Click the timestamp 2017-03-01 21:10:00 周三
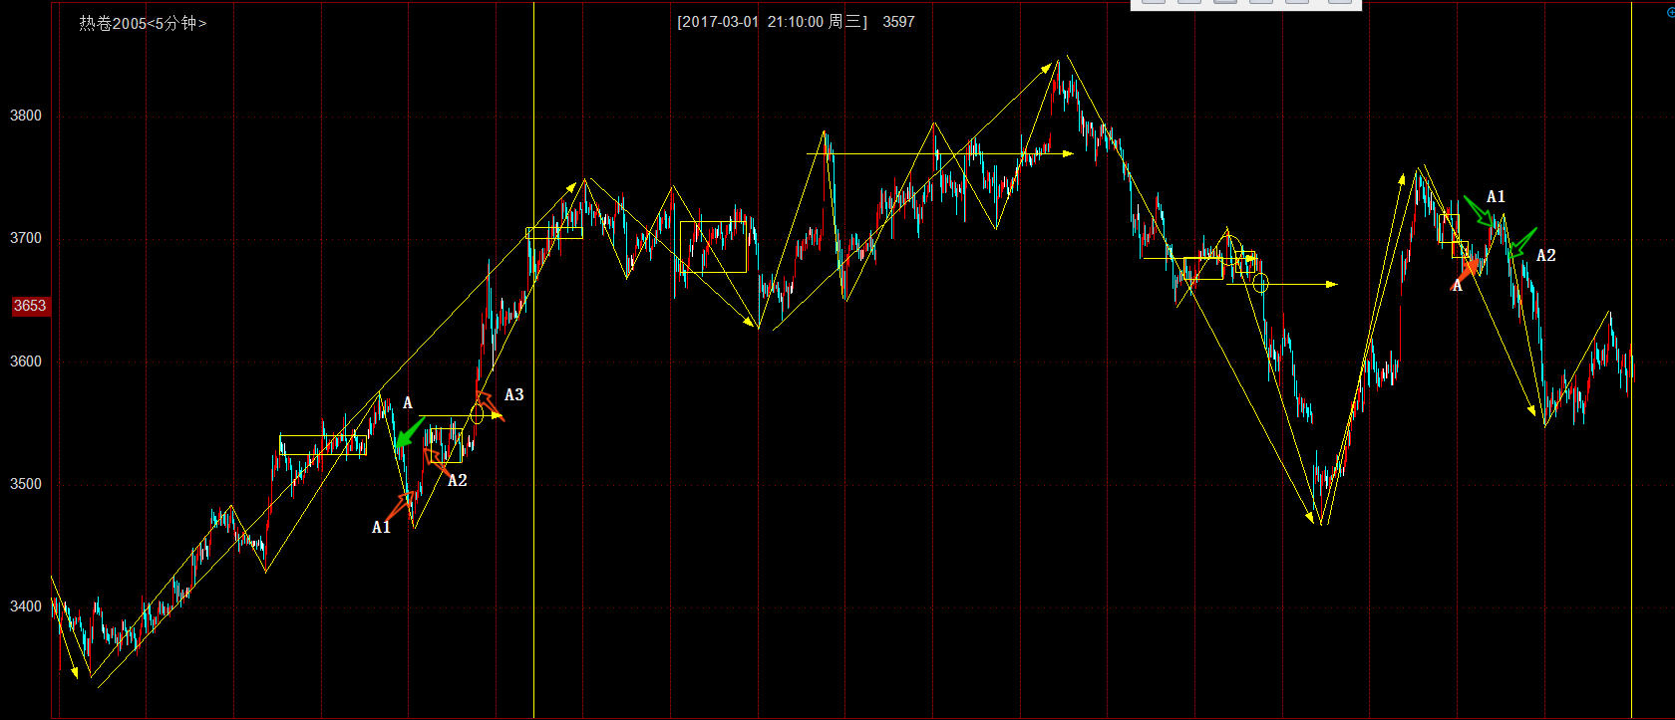 pos(773,22)
